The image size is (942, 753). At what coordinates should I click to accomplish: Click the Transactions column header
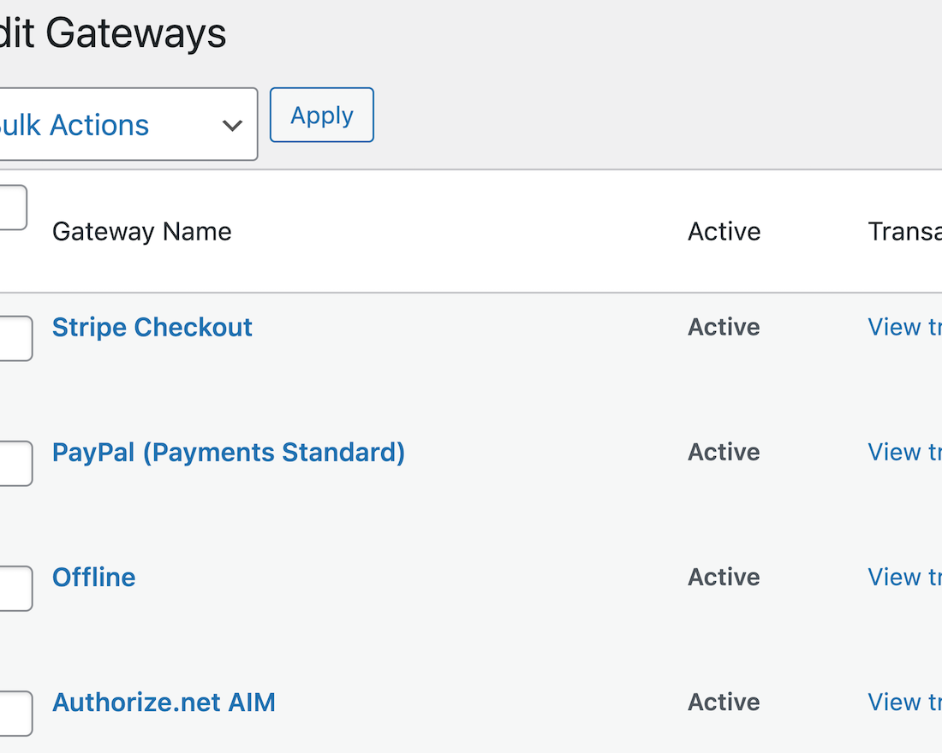904,232
